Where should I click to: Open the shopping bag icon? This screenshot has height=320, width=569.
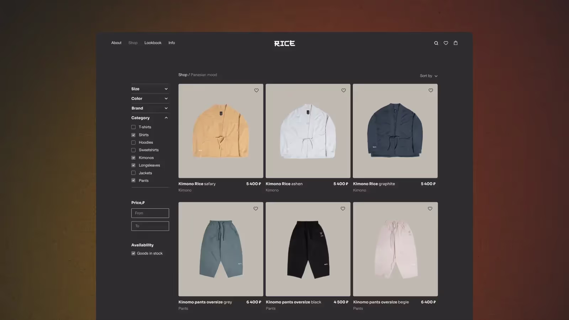pyautogui.click(x=456, y=43)
